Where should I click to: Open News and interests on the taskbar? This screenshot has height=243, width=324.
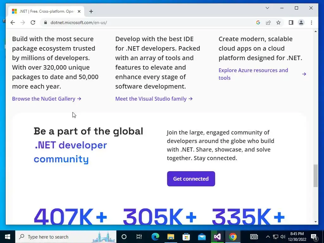(254, 237)
